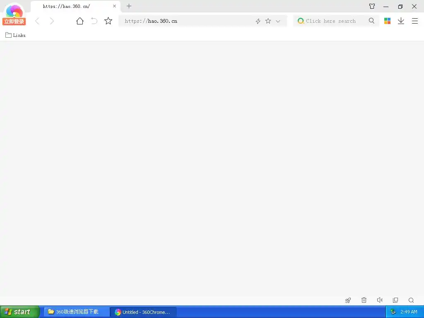The width and height of the screenshot is (424, 318).
Task: Toggle the lightning speed mode icon
Action: coord(258,21)
